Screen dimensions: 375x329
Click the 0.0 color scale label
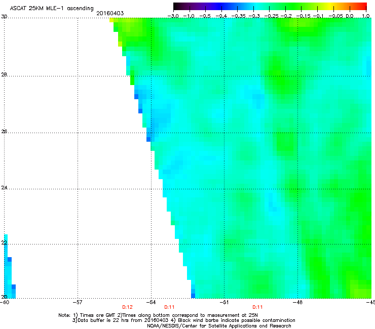(350, 16)
